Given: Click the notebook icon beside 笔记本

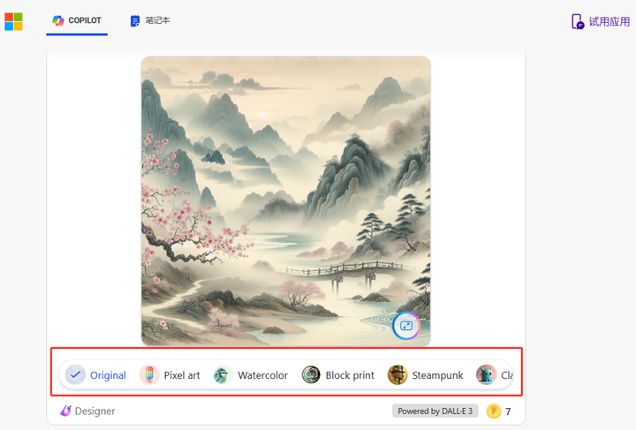Looking at the screenshot, I should point(134,20).
